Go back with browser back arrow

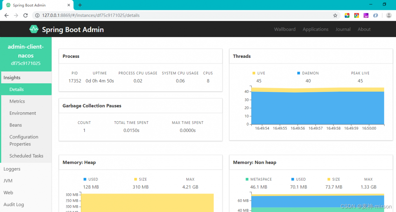(x=6, y=15)
